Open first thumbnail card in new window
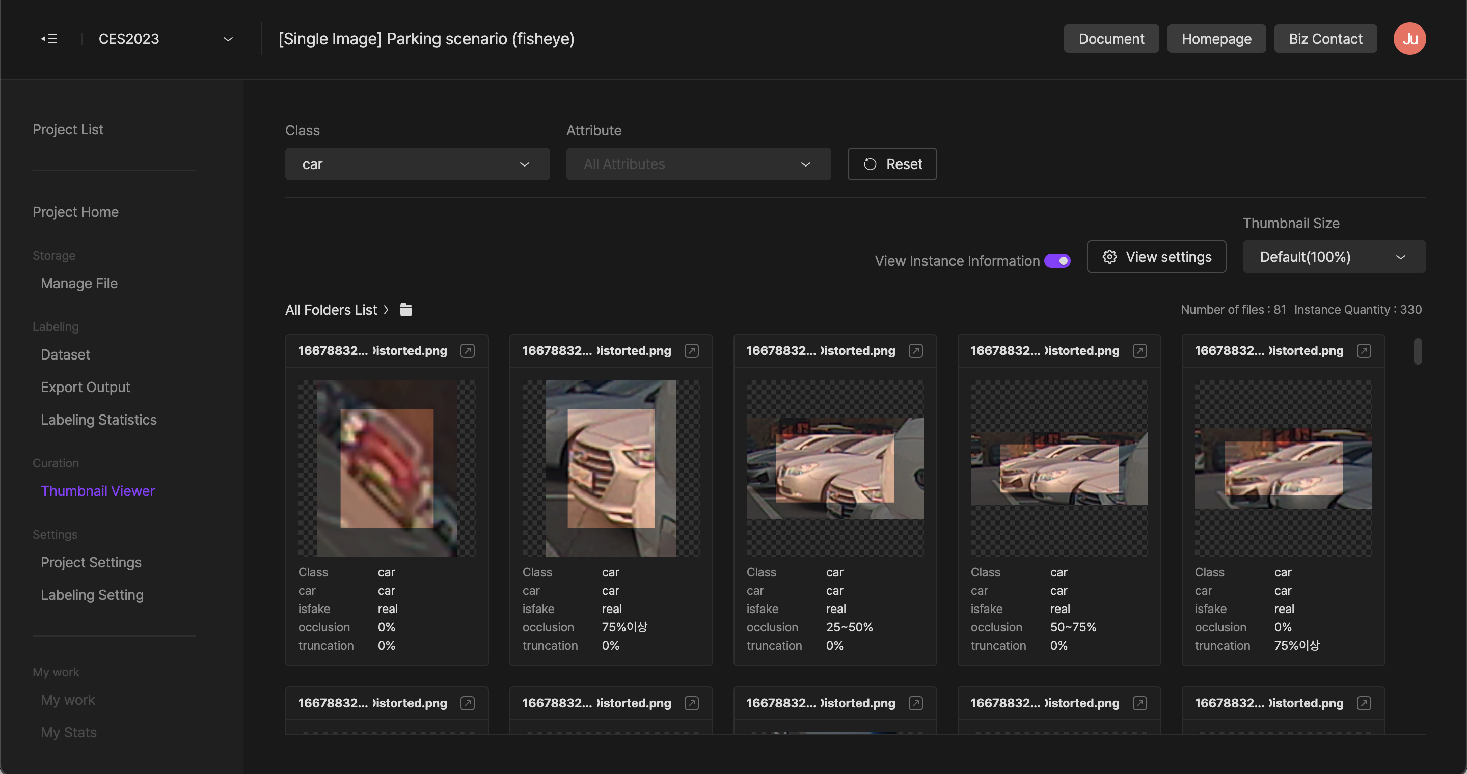The image size is (1467, 774). [x=467, y=350]
